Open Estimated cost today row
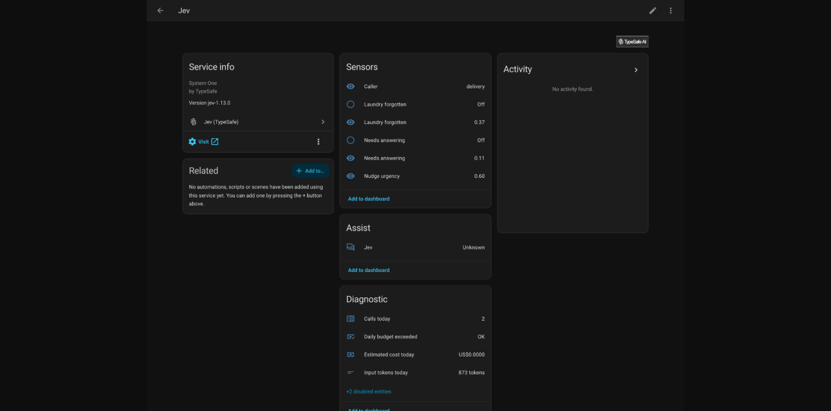Screen dimensions: 831x411 (x=415, y=355)
